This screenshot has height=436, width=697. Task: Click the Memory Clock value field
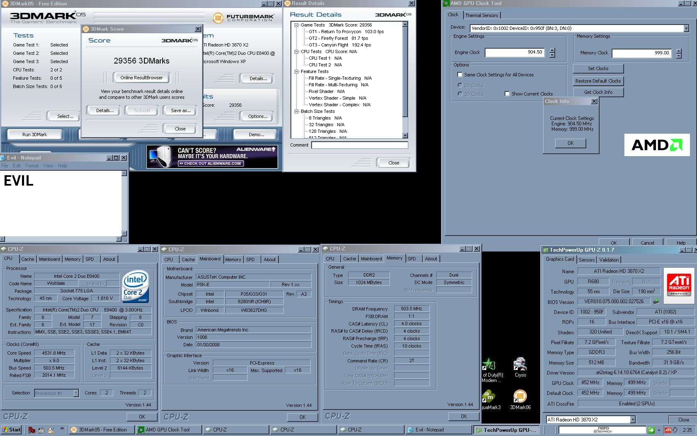641,53
